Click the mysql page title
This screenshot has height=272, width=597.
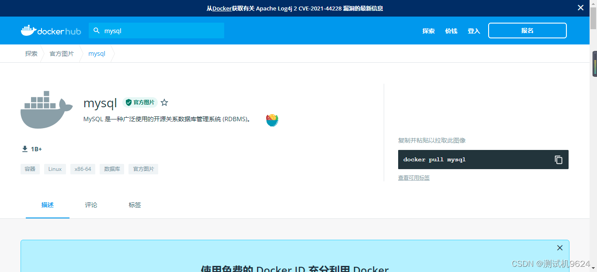(x=100, y=103)
